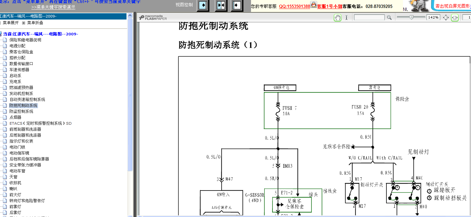Image resolution: width=471 pixels, height=217 pixels.
Task: Open tree item 后雾灯
Action: click(x=15, y=212)
